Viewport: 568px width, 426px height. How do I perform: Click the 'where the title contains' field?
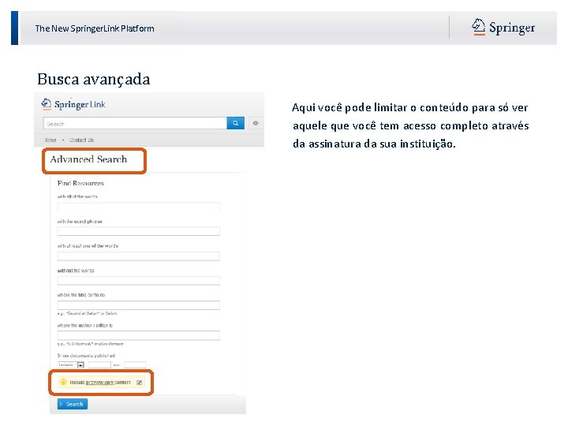[x=138, y=305]
